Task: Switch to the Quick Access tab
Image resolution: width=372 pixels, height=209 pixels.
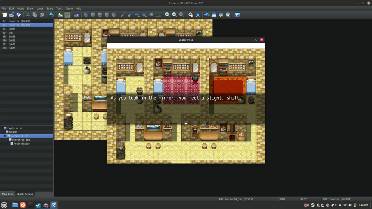Action: (25, 194)
